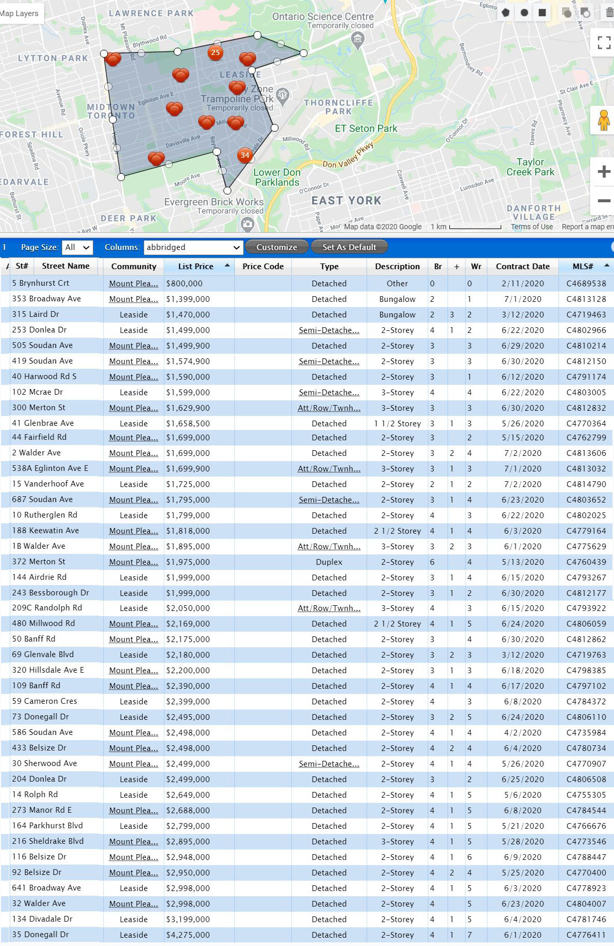The height and width of the screenshot is (946, 614).
Task: Click MLS number C4776411
Action: 586,935
